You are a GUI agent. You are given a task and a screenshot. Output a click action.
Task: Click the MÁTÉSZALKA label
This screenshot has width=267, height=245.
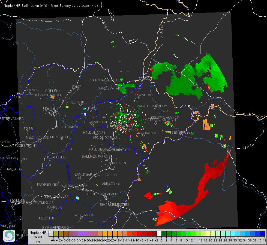pyautogui.click(x=155, y=120)
